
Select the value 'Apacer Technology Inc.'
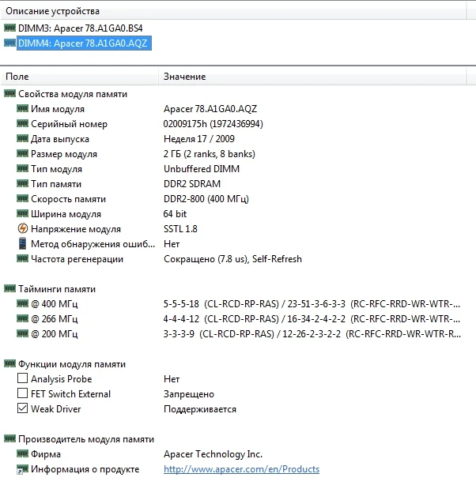pos(213,454)
